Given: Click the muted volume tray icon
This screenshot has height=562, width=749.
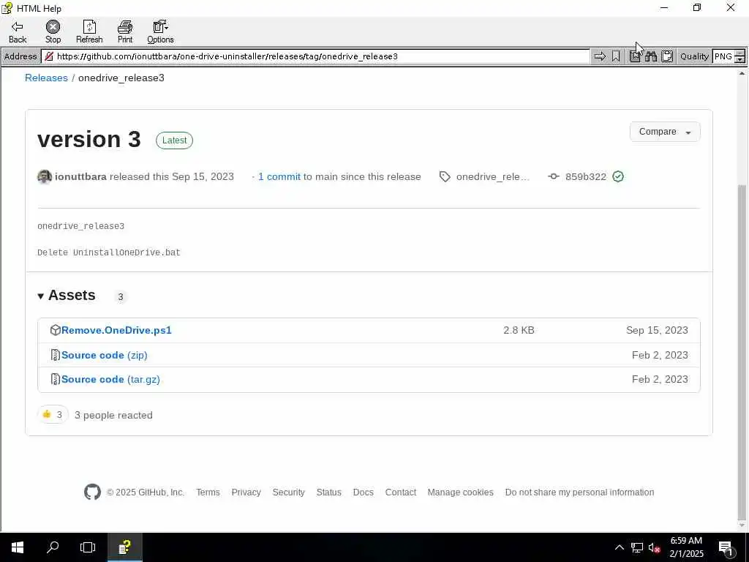Looking at the screenshot, I should point(654,547).
